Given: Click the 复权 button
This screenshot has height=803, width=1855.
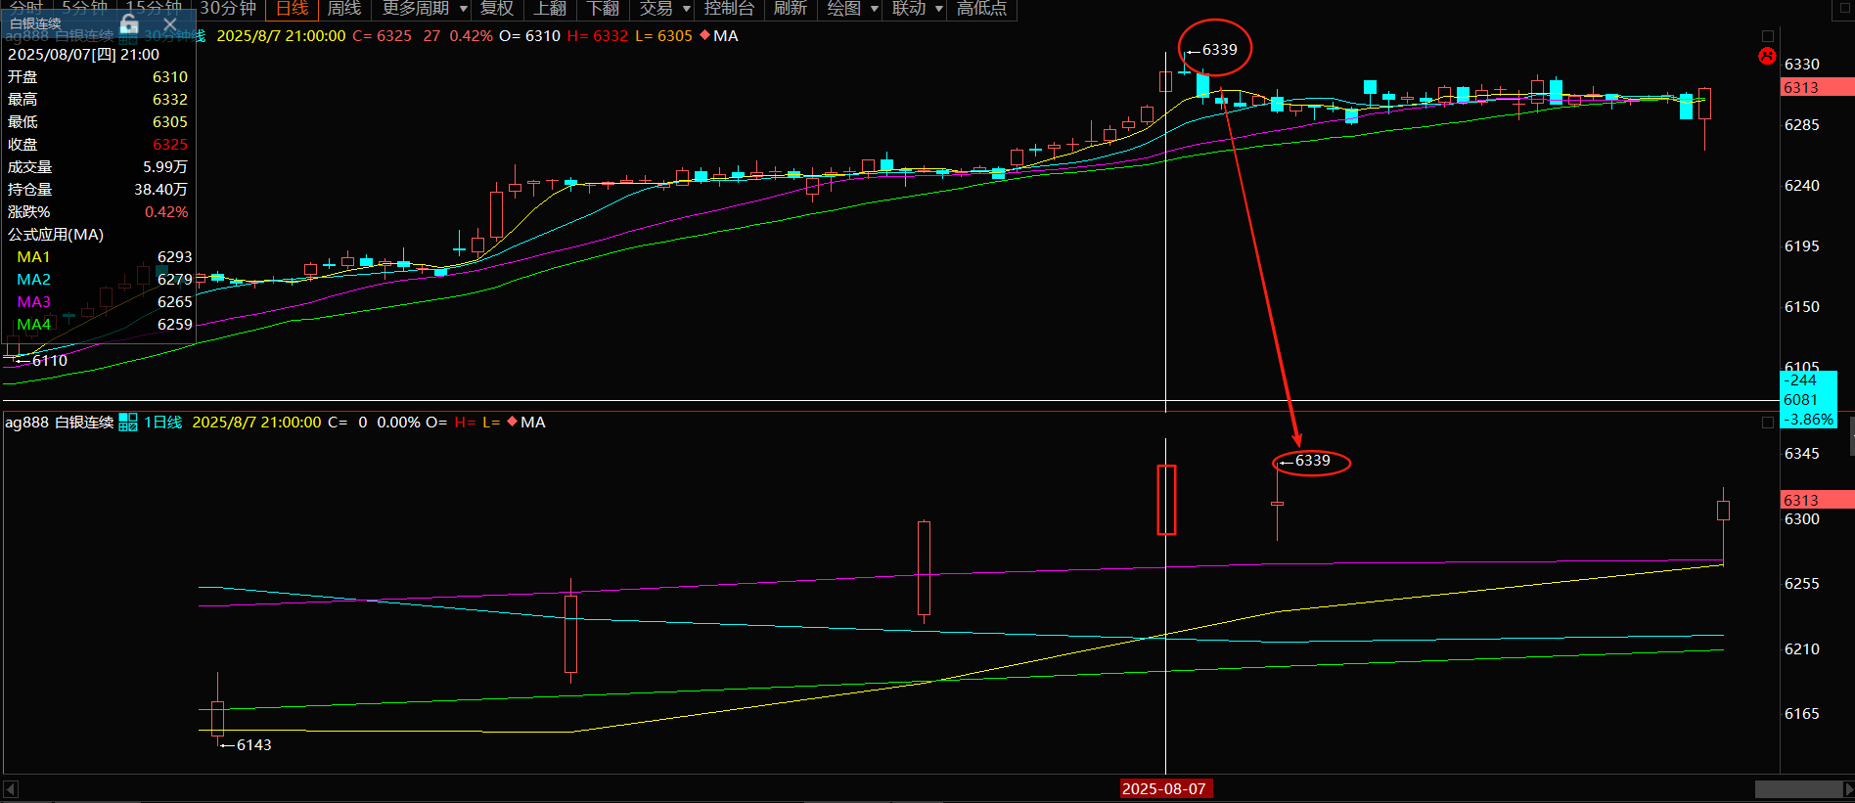Looking at the screenshot, I should click(497, 9).
